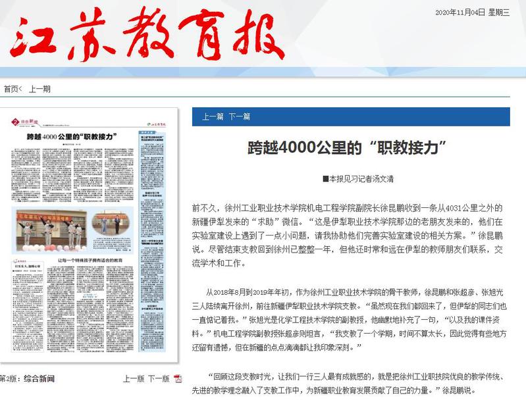Jump to 上一版 previous page

click(x=134, y=379)
